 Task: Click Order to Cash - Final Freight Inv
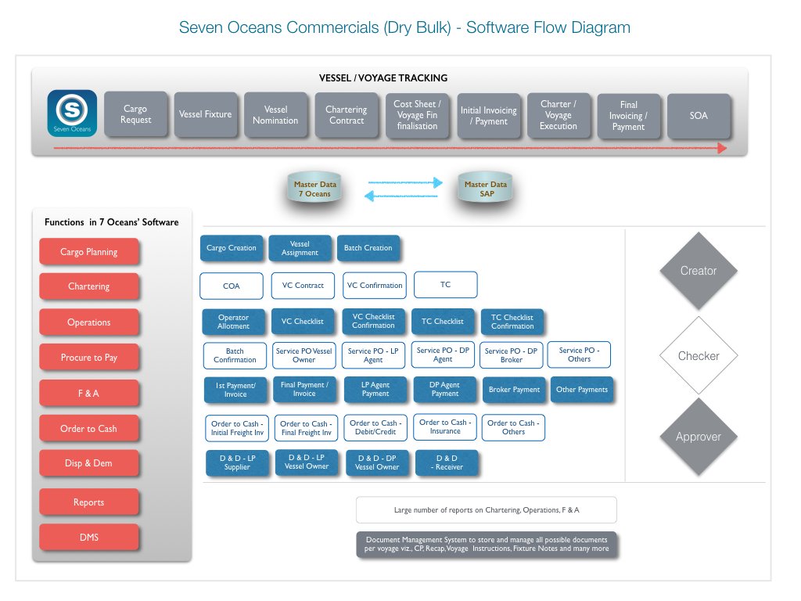(x=306, y=428)
